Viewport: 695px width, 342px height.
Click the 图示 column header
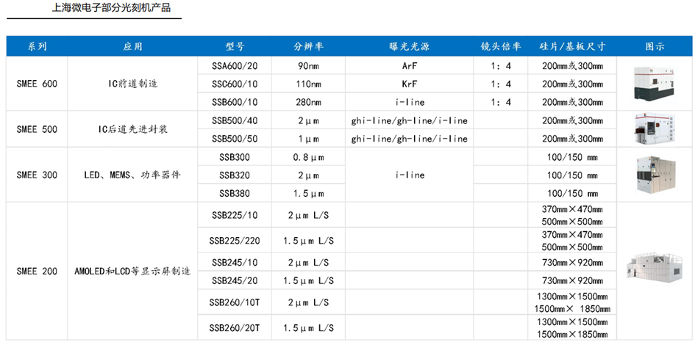click(x=655, y=47)
